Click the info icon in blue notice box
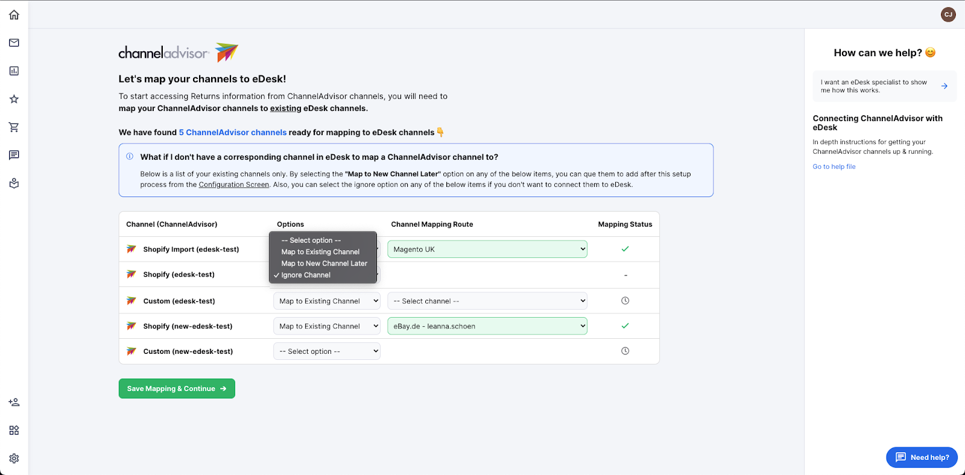 pos(130,157)
